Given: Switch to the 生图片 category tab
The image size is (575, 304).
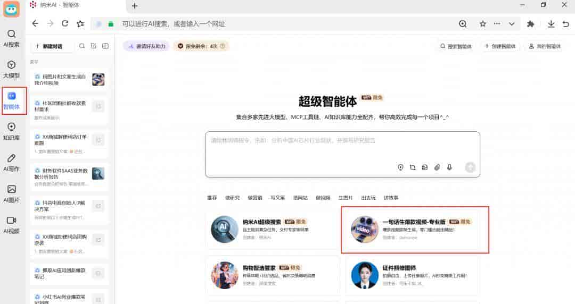Looking at the screenshot, I should coord(346,197).
